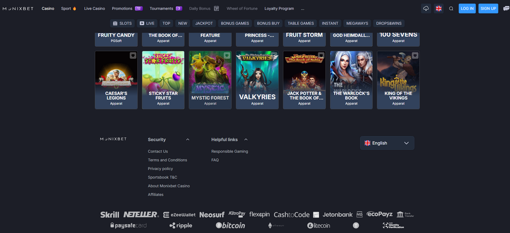Toggle heart favorite on Mystic Forest
The height and width of the screenshot is (233, 510).
tap(227, 56)
